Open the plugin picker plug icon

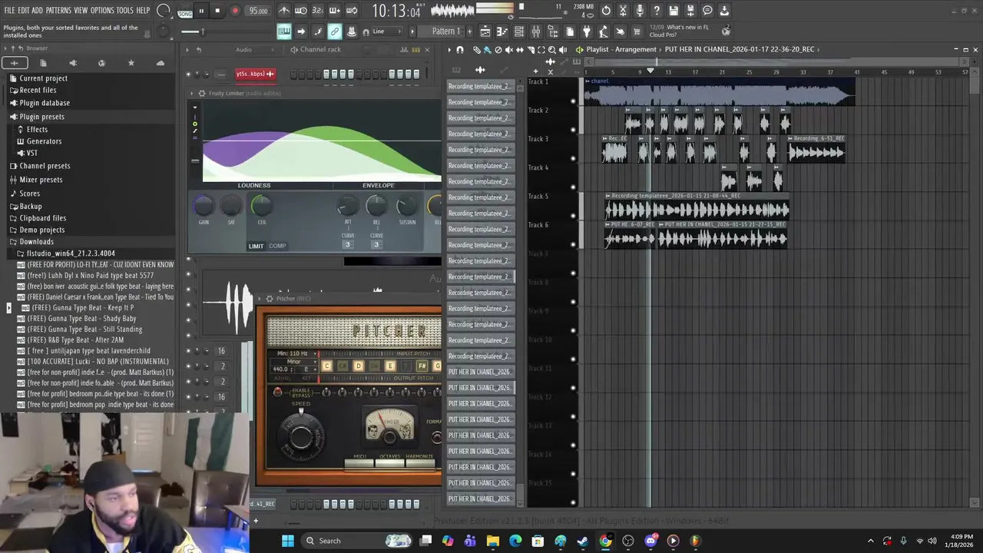[x=586, y=31]
